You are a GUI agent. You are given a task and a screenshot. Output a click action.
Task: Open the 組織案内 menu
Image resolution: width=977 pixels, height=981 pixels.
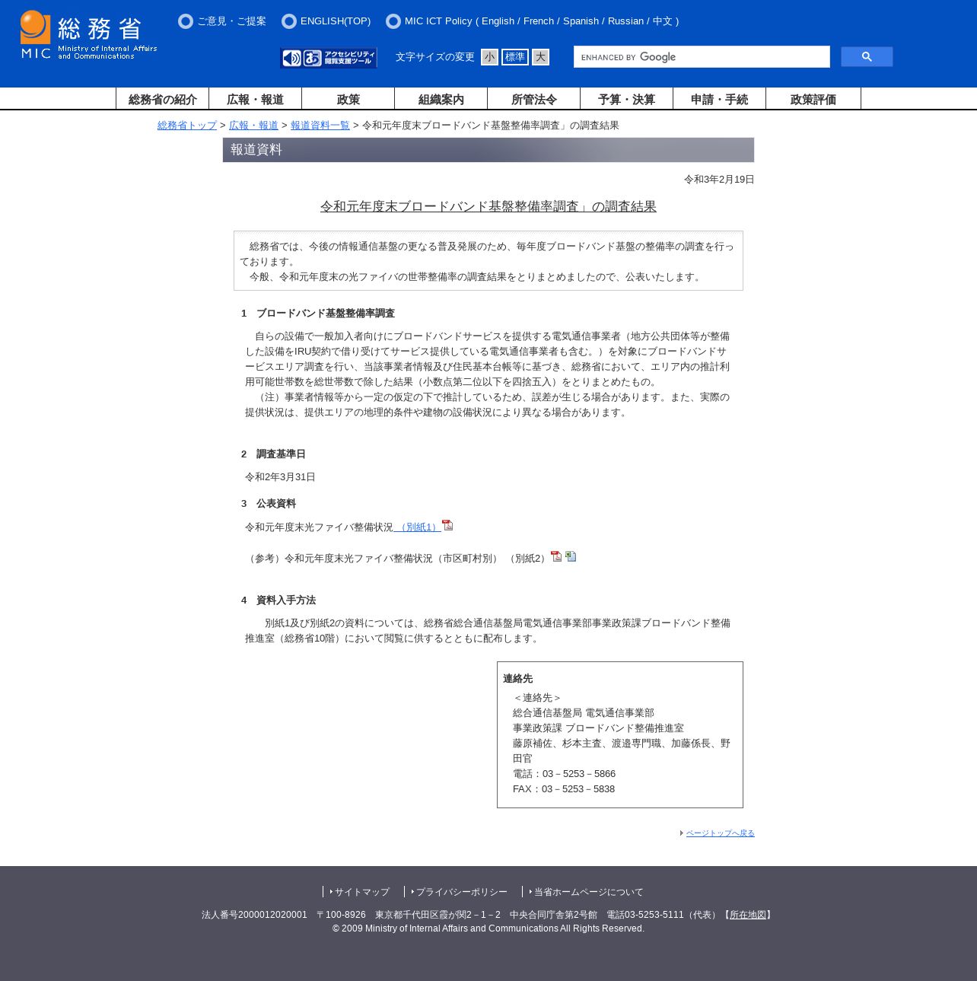click(x=441, y=99)
